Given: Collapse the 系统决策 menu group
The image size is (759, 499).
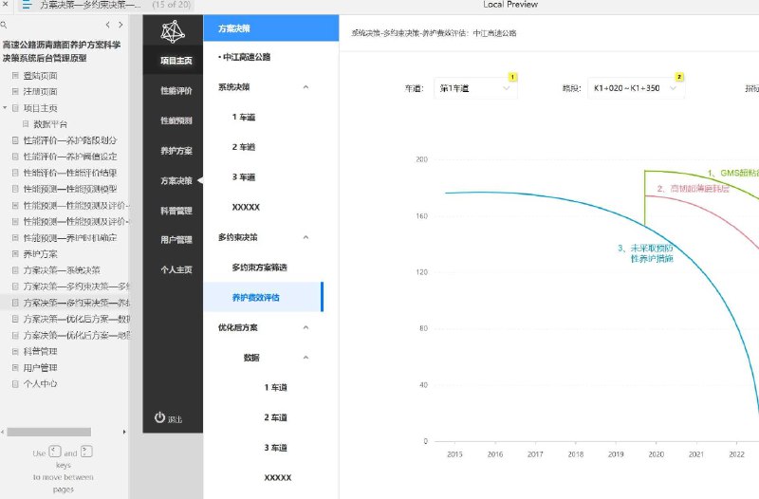Looking at the screenshot, I should click(305, 87).
